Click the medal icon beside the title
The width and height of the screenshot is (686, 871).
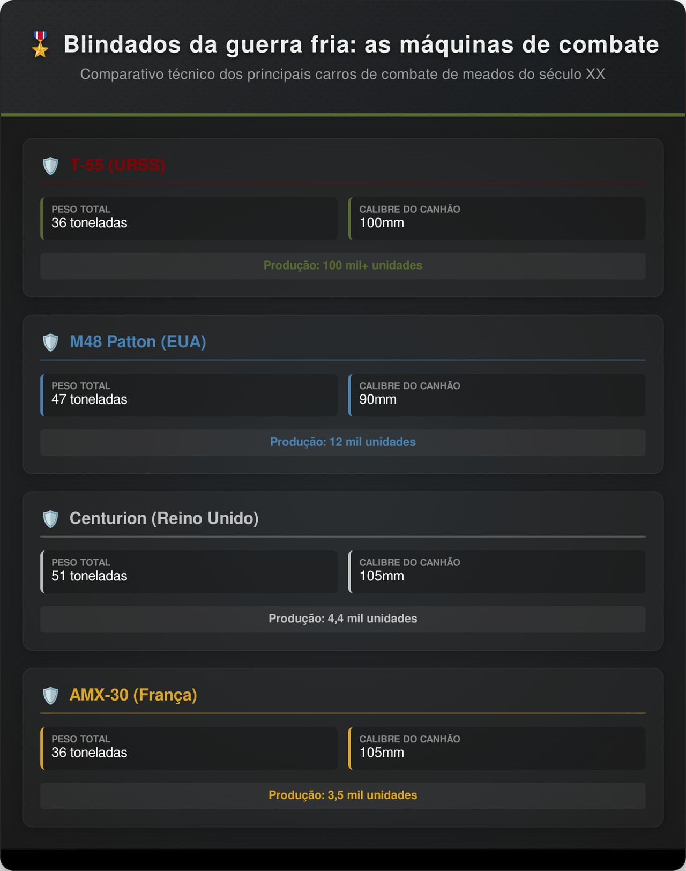click(40, 44)
